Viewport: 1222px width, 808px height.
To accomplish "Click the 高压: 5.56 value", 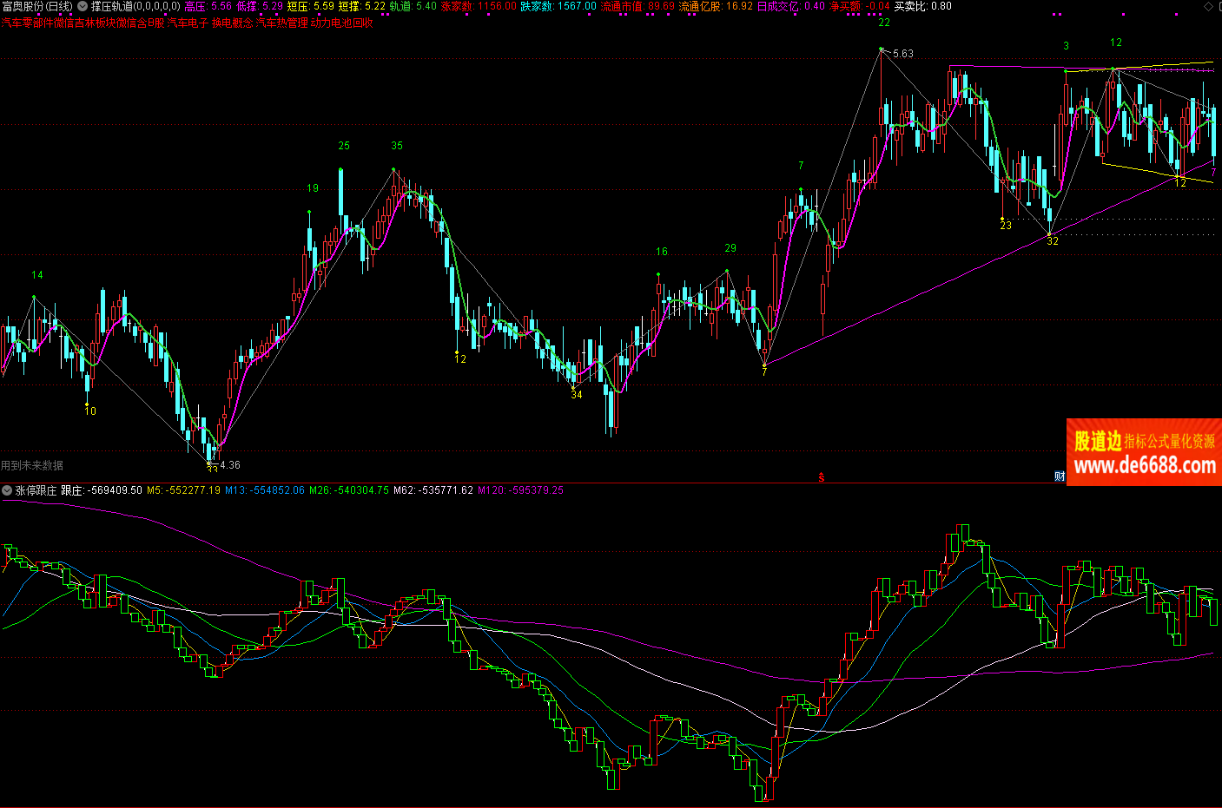I will coord(208,6).
